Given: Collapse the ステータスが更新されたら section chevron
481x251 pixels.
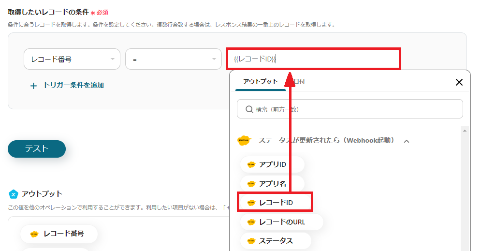Looking at the screenshot, I should (x=407, y=141).
